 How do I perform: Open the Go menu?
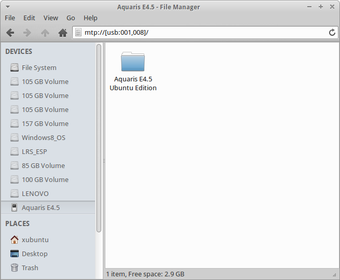tap(71, 18)
